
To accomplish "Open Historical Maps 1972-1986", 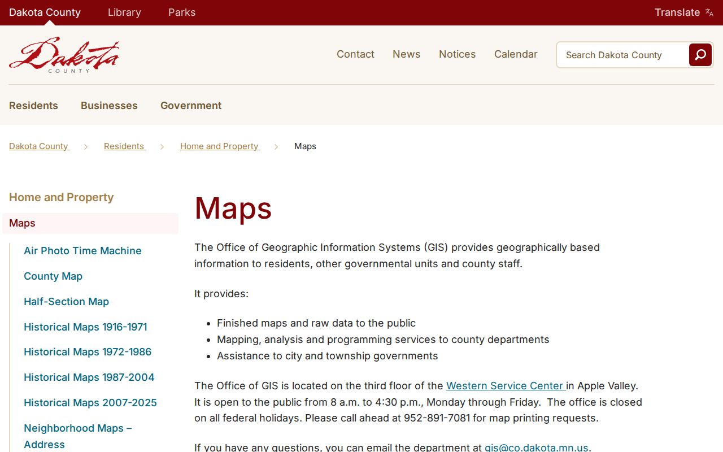I will [x=88, y=352].
